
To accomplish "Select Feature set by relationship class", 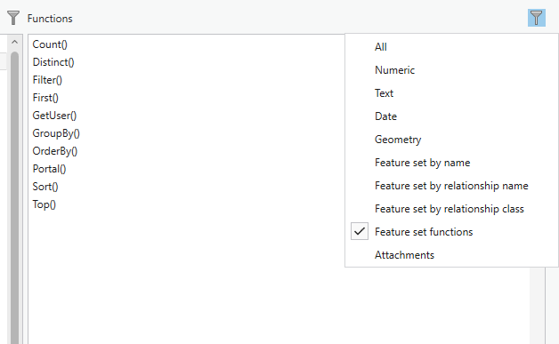I will click(x=450, y=209).
